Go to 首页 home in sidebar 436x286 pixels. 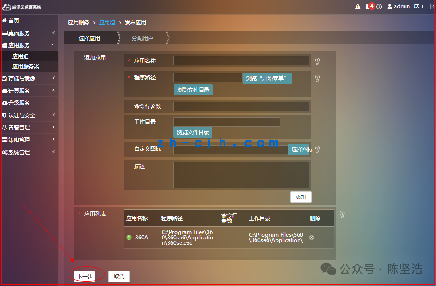(x=29, y=20)
